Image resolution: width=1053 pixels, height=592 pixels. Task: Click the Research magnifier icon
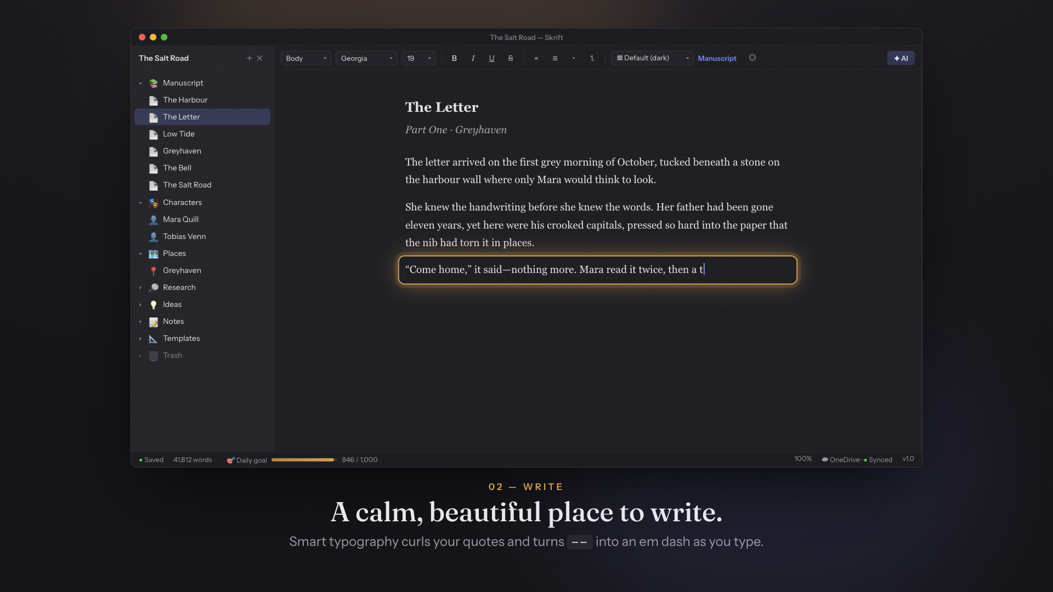[154, 288]
